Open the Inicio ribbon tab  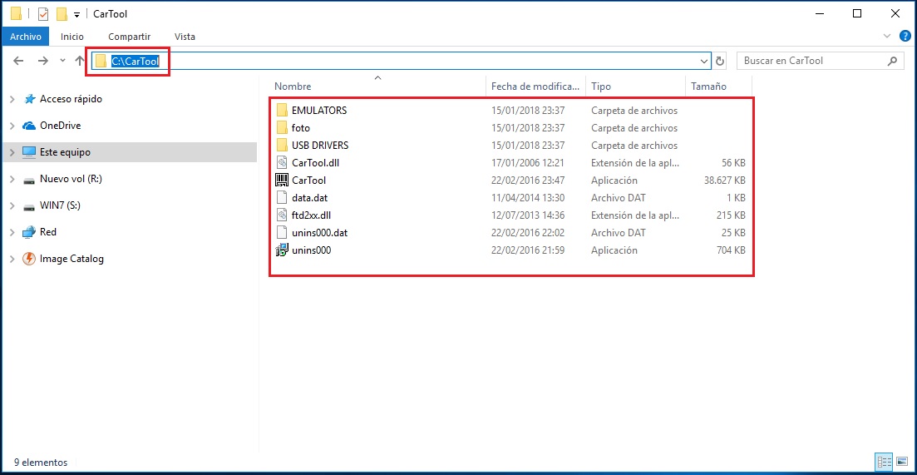pyautogui.click(x=72, y=37)
